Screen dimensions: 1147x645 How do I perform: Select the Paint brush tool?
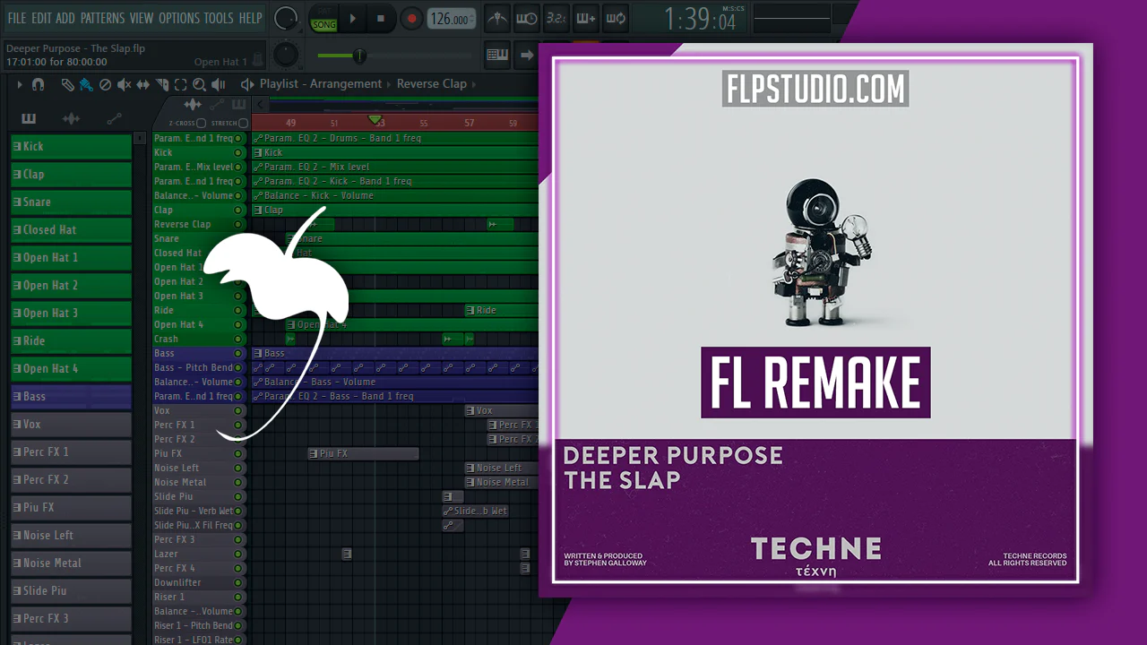pyautogui.click(x=86, y=84)
